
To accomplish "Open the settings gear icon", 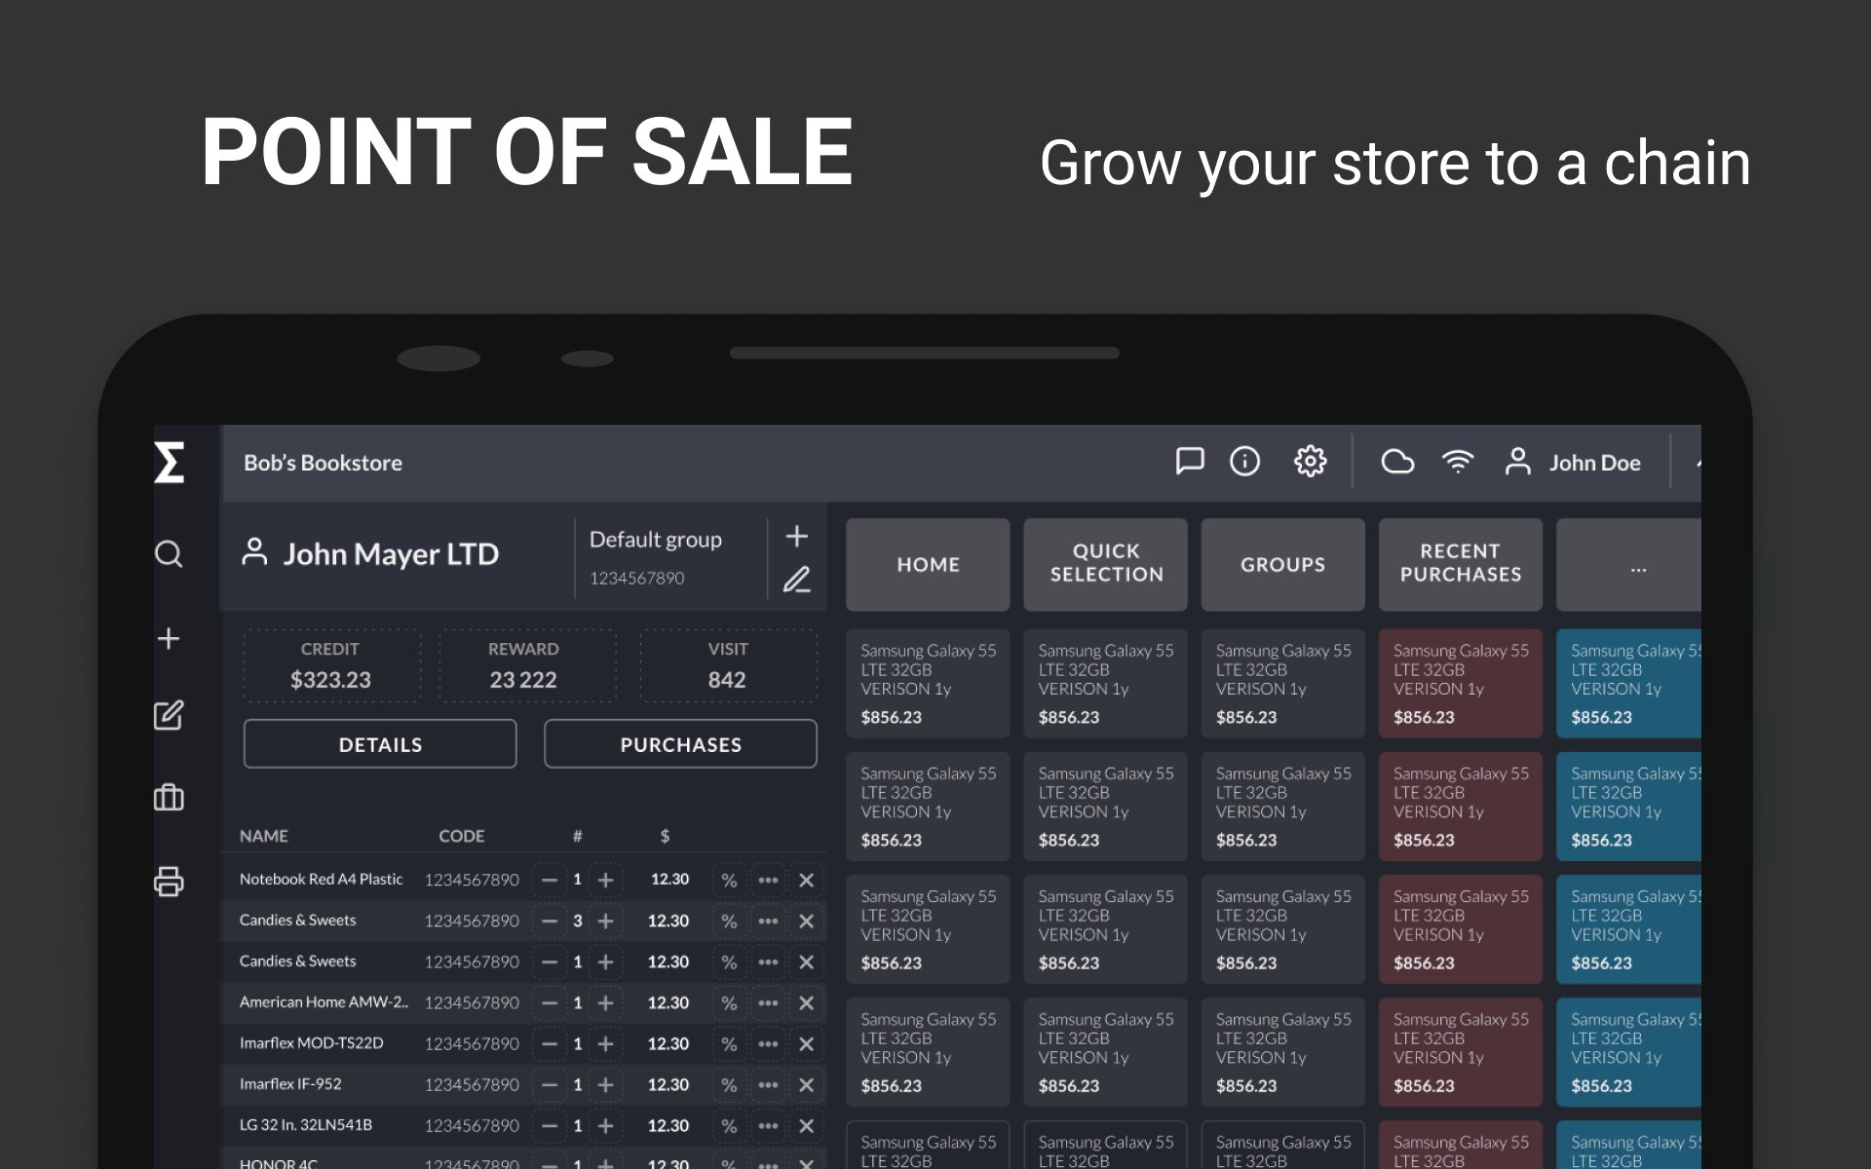I will (x=1310, y=461).
